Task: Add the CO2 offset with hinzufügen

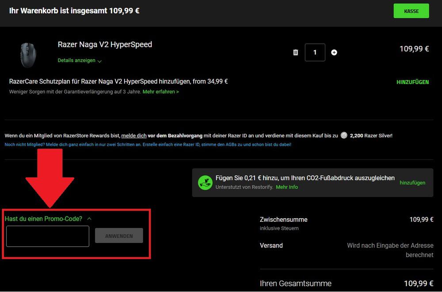Action: pos(412,182)
